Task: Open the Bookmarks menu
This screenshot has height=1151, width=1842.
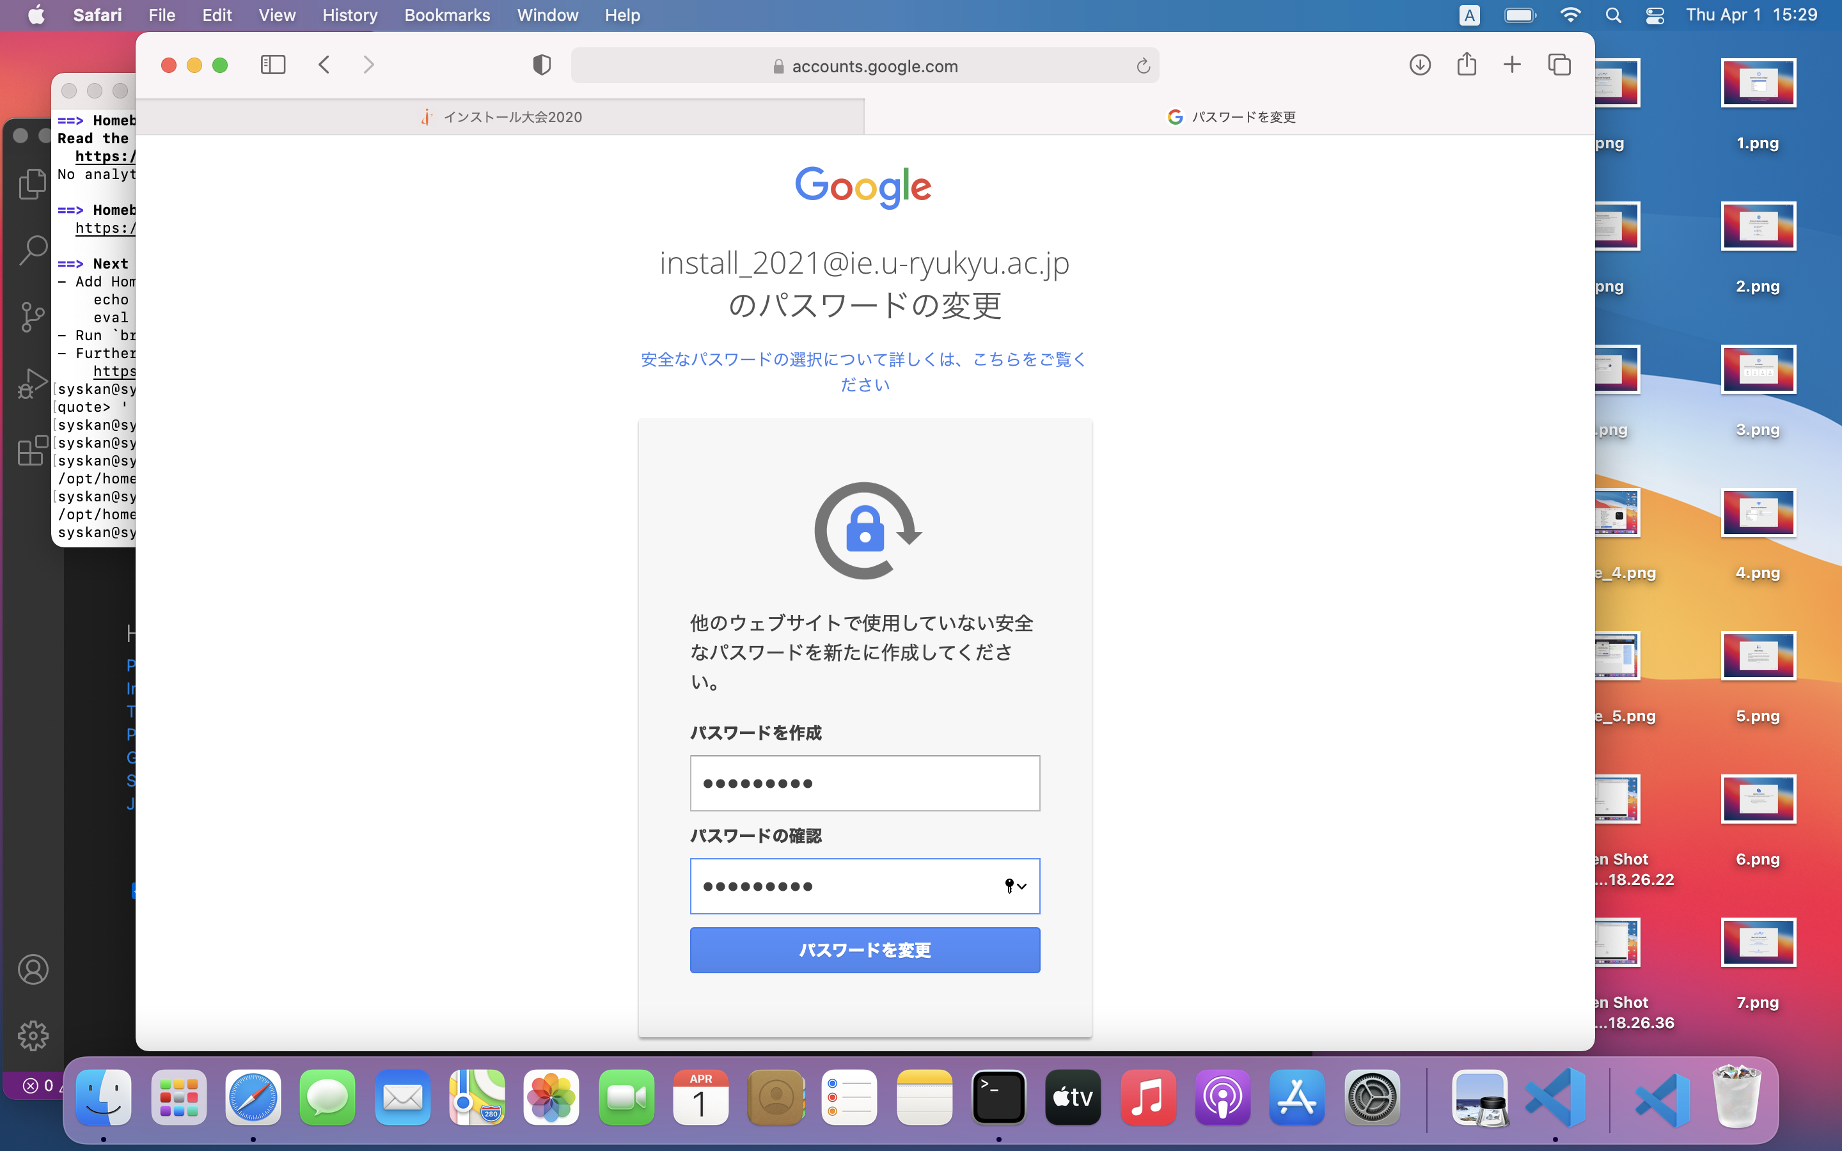Action: (x=447, y=15)
